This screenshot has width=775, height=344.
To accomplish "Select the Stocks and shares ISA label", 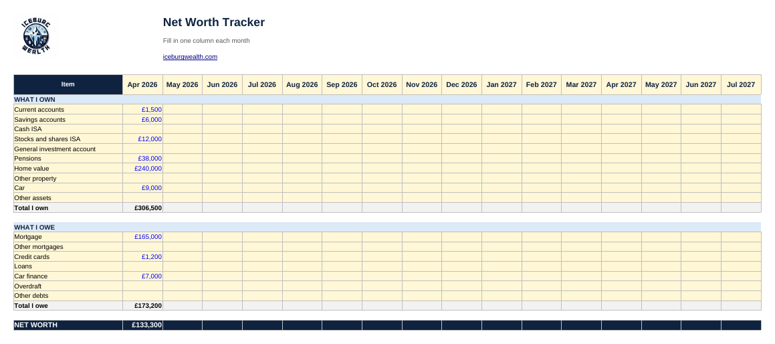I will (68, 139).
